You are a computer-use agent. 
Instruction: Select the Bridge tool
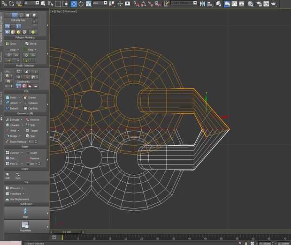pyautogui.click(x=13, y=136)
